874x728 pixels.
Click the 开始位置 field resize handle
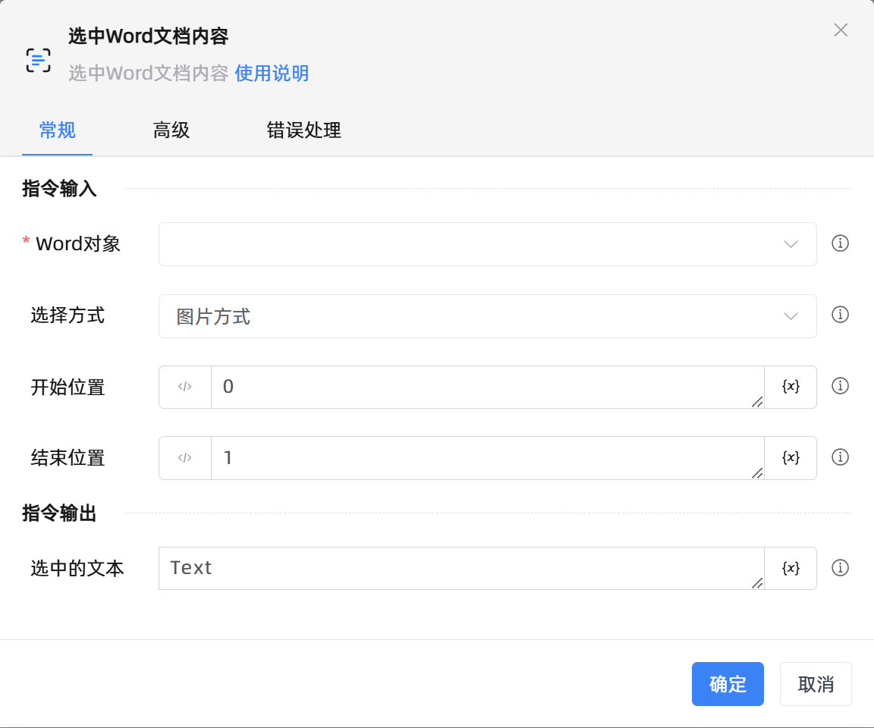point(757,402)
